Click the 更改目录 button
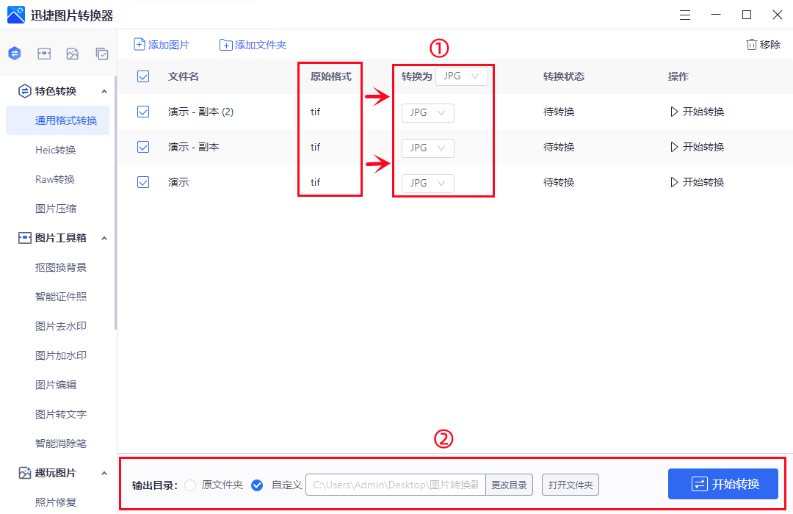This screenshot has width=793, height=514. (509, 485)
